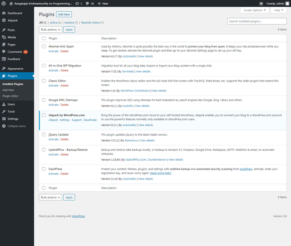Click the admin avatar in top bar
The width and height of the screenshot is (291, 246).
287,4
